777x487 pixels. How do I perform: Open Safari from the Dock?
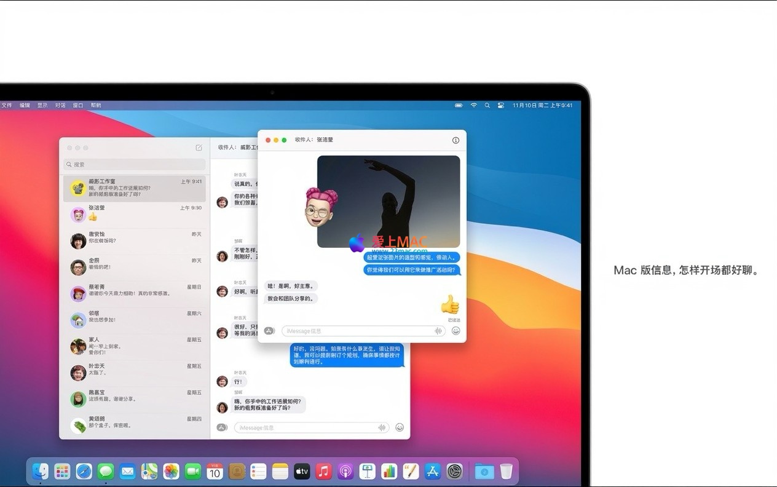coord(84,472)
